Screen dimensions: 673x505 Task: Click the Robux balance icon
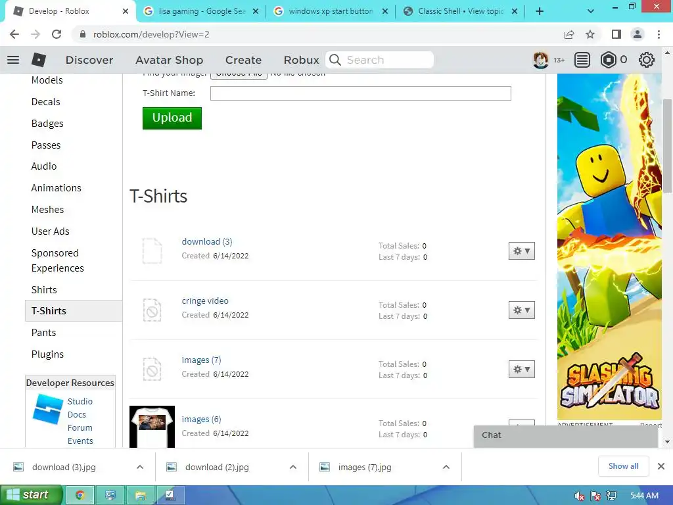pos(608,60)
